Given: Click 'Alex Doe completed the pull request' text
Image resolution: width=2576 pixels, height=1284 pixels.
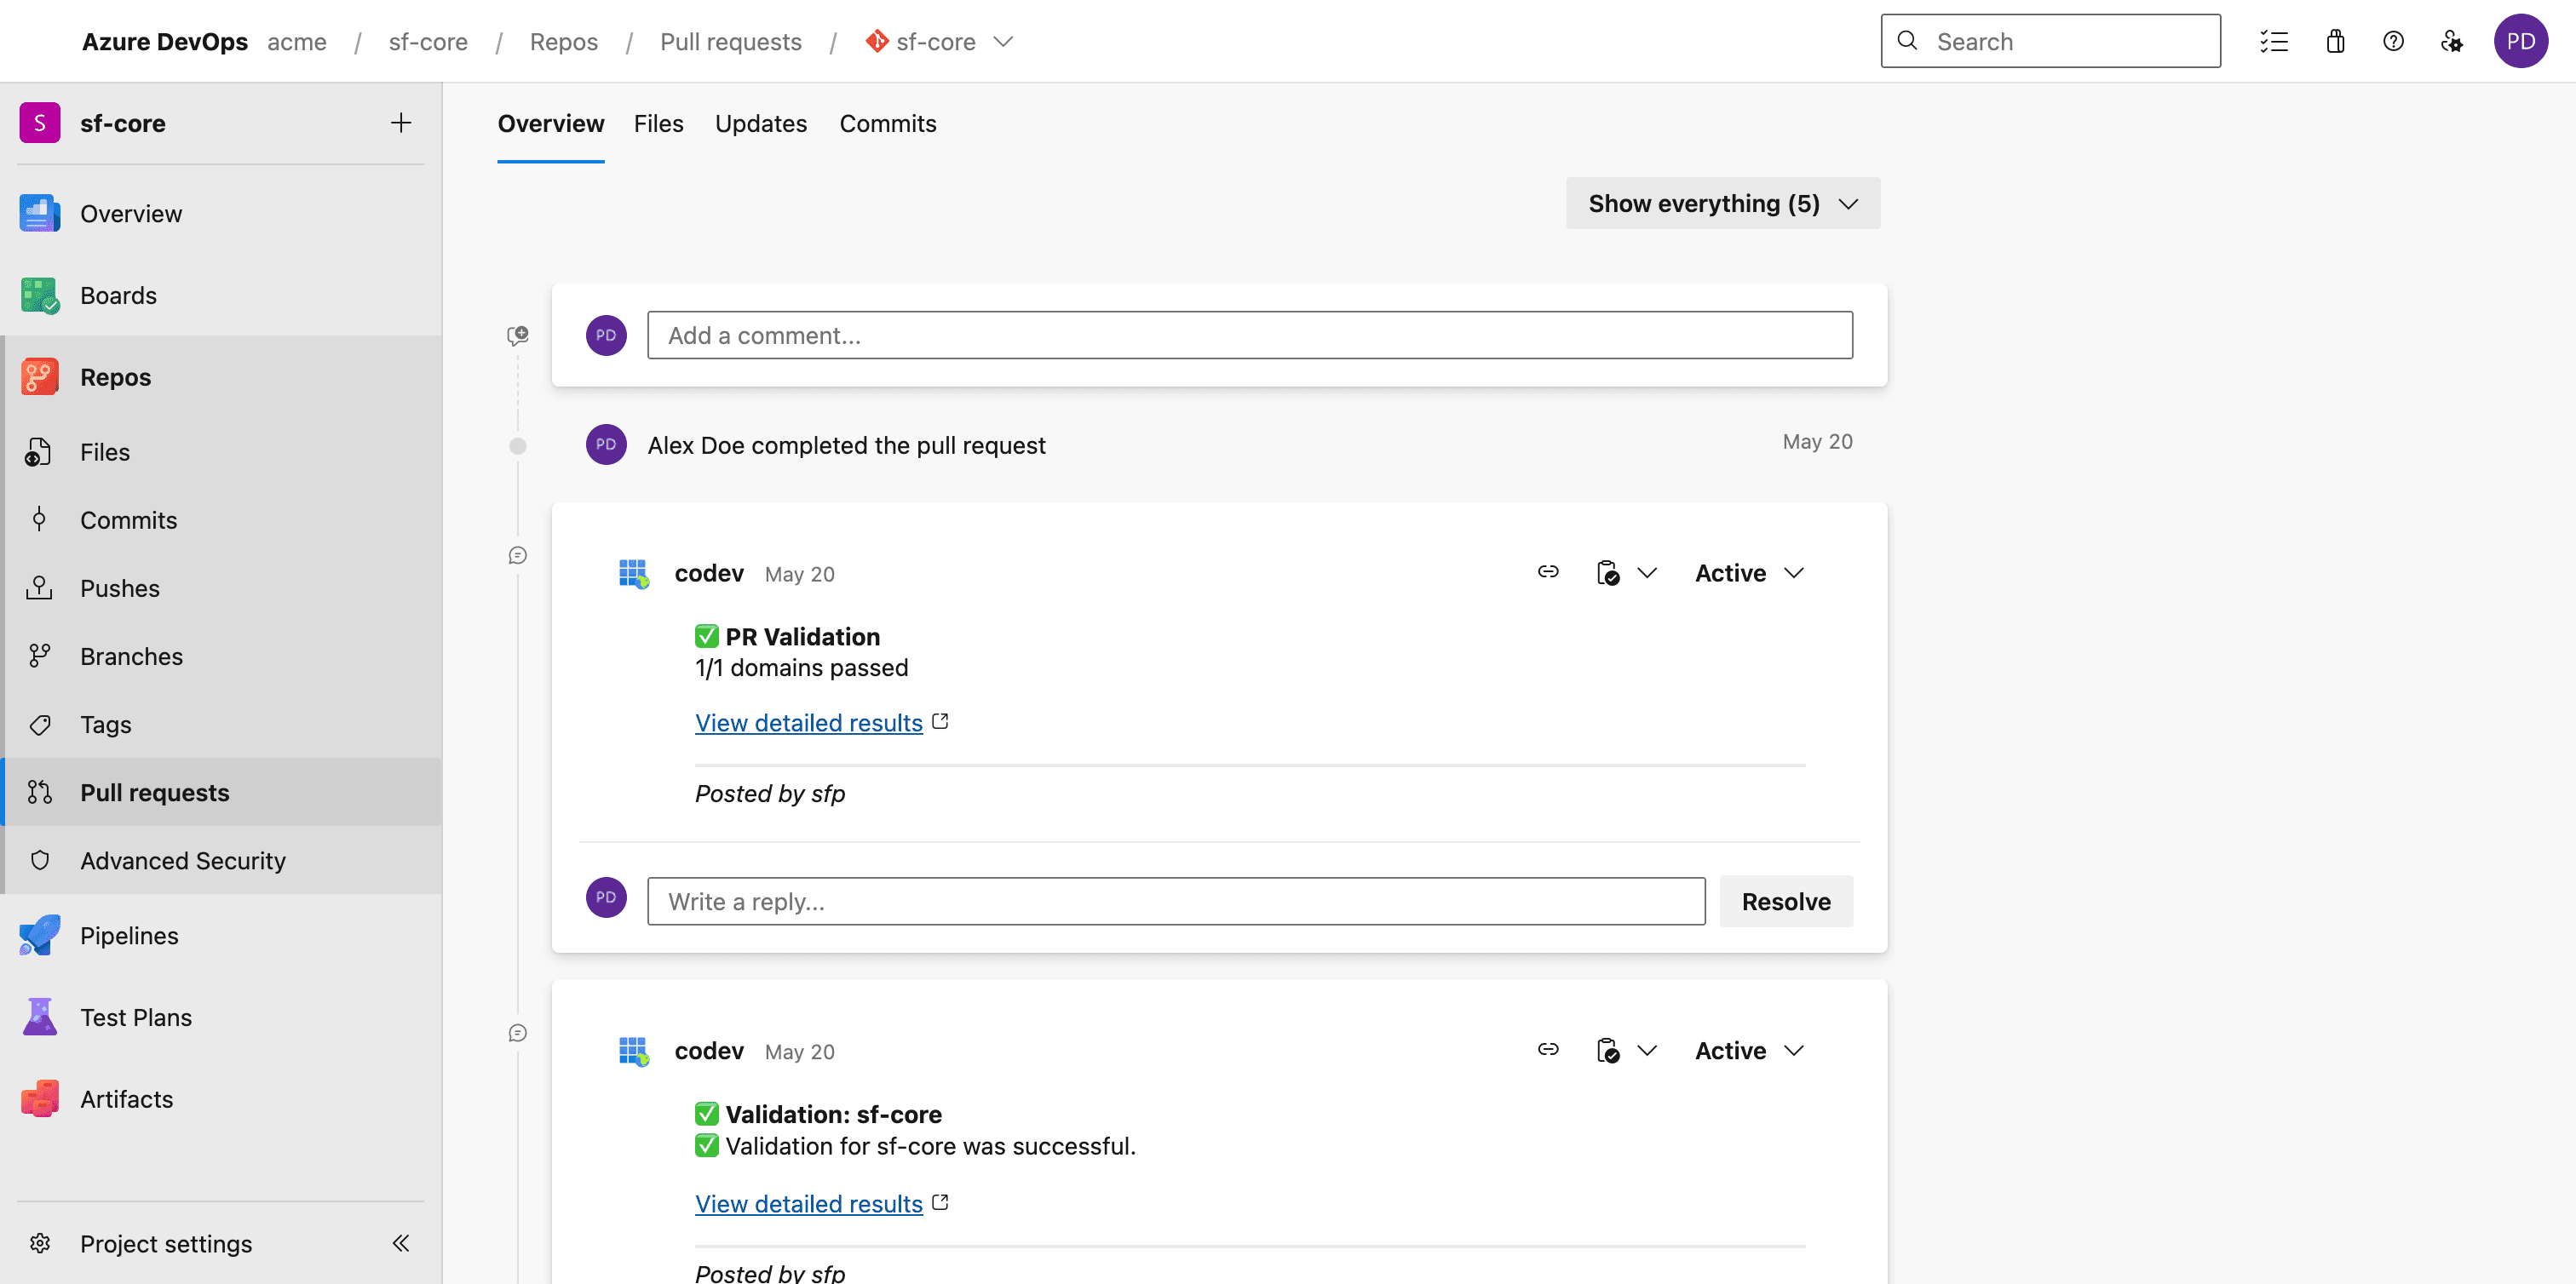Looking at the screenshot, I should point(847,444).
